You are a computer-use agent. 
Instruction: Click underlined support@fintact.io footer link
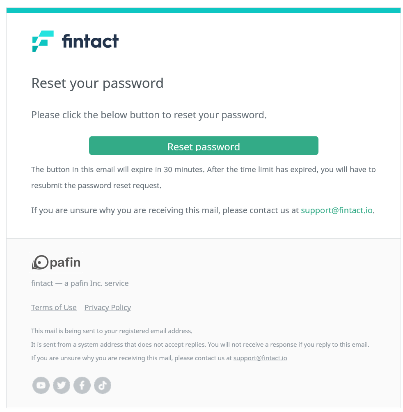pyautogui.click(x=260, y=358)
